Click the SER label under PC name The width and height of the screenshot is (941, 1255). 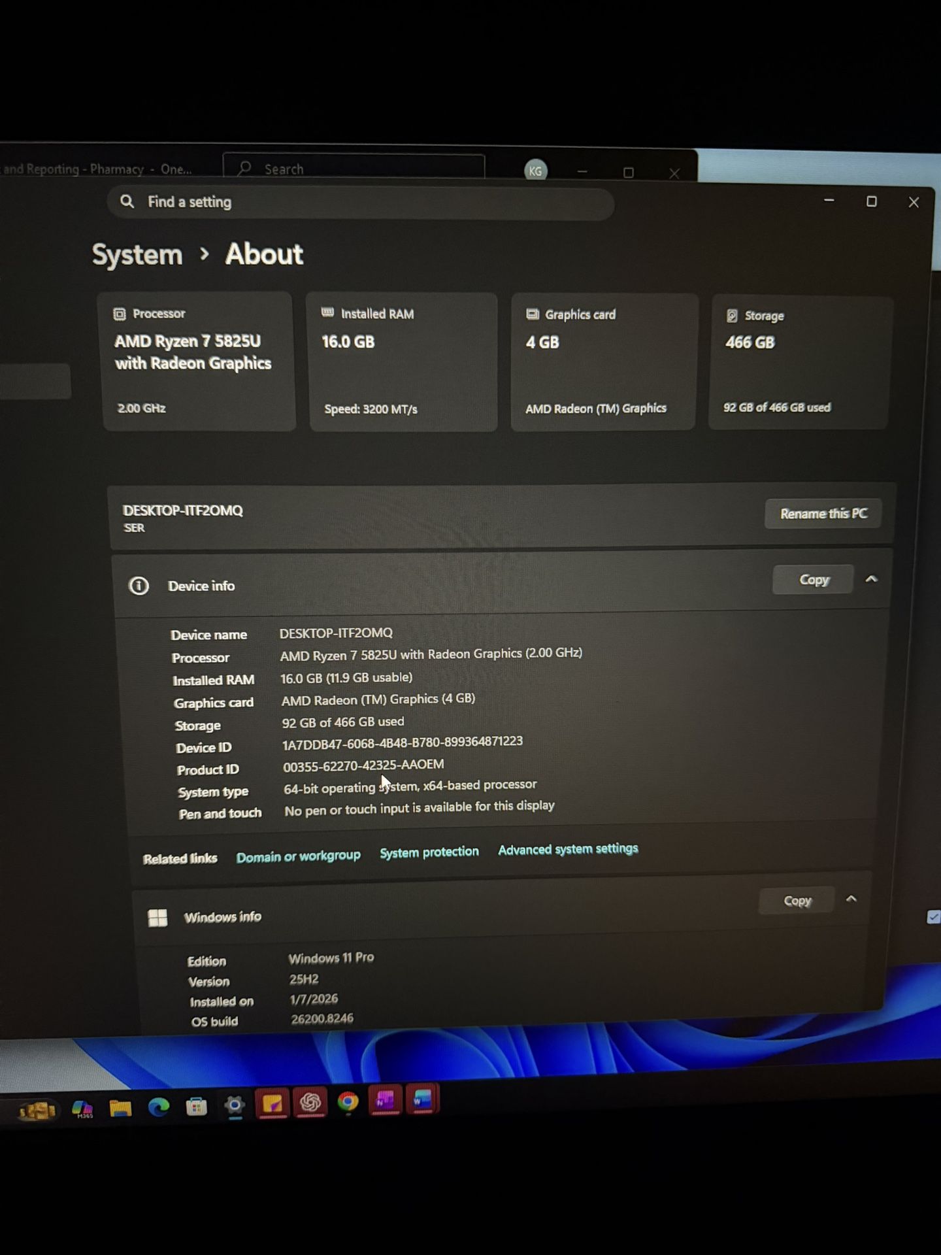click(x=134, y=527)
